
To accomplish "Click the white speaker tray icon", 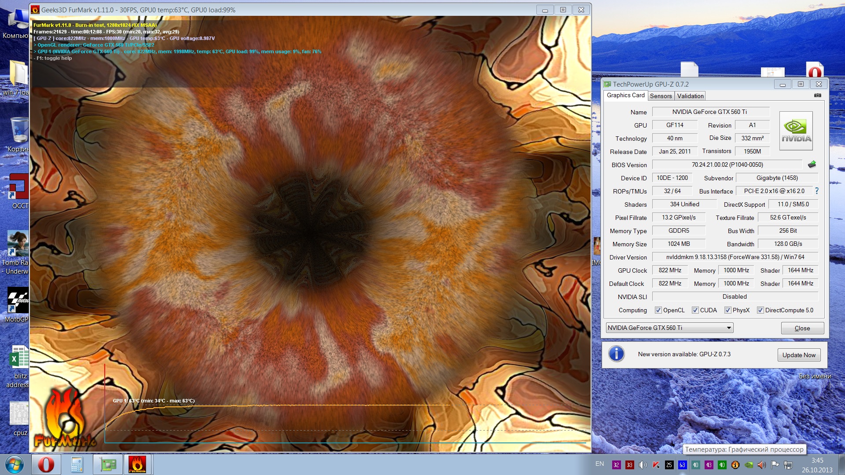I will coord(643,465).
